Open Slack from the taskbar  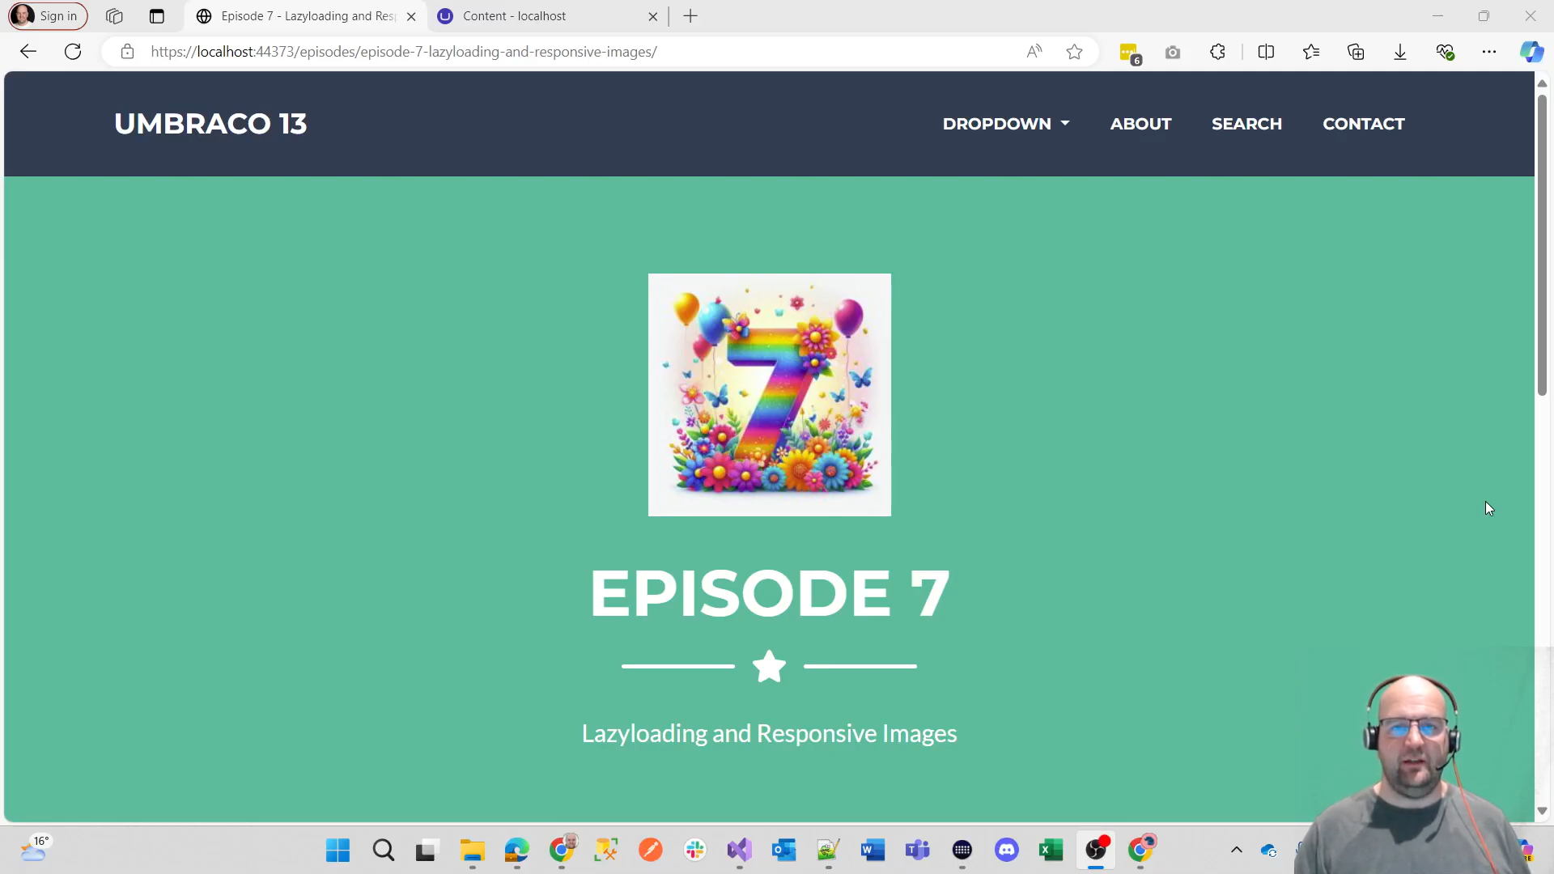click(694, 851)
